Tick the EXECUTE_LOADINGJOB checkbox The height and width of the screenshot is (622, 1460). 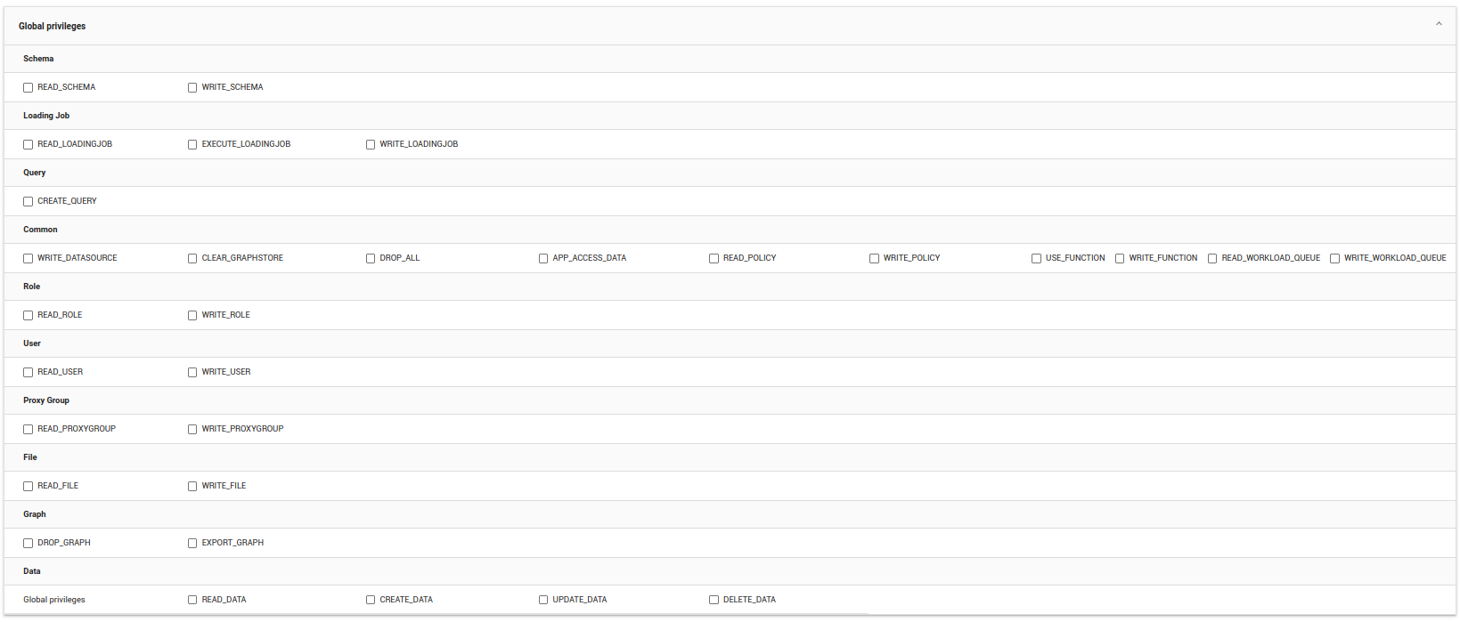192,145
